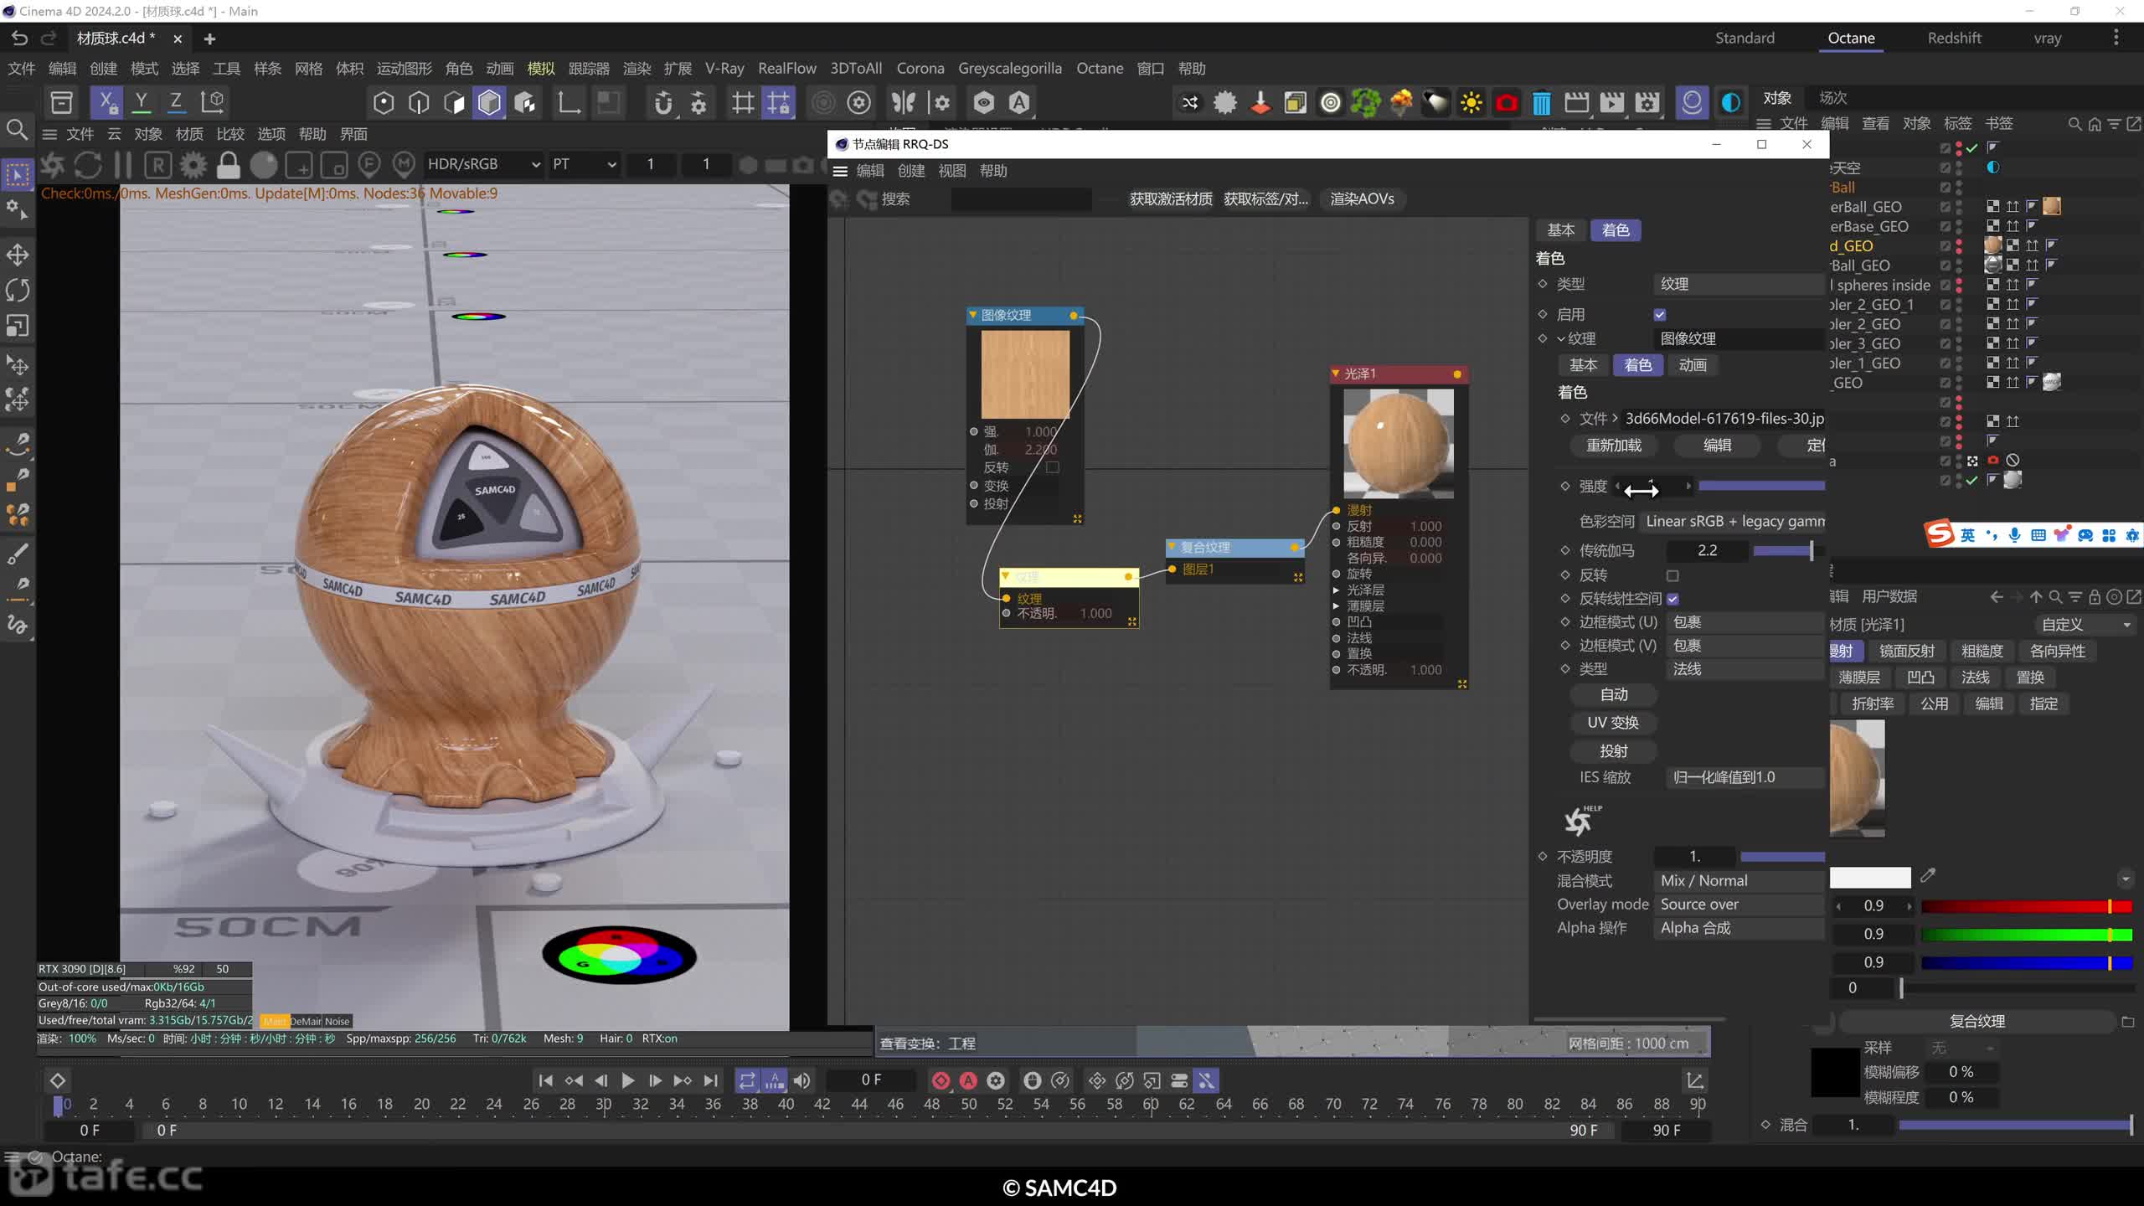This screenshot has width=2144, height=1206.
Task: Toggle editor visibility dot for d_GEO
Action: pos(1959,242)
